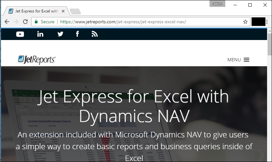Reload the page with refresh icon
Screen dimensions: 272x162
[x=25, y=22]
